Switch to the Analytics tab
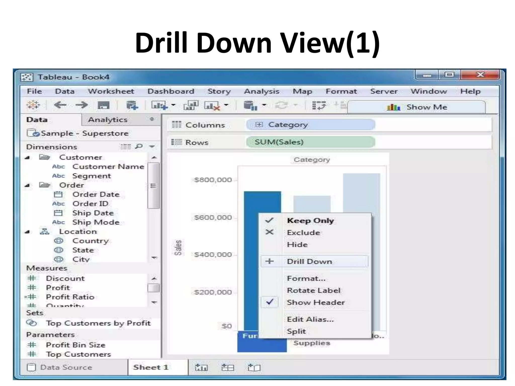The image size is (515, 386). [x=108, y=120]
